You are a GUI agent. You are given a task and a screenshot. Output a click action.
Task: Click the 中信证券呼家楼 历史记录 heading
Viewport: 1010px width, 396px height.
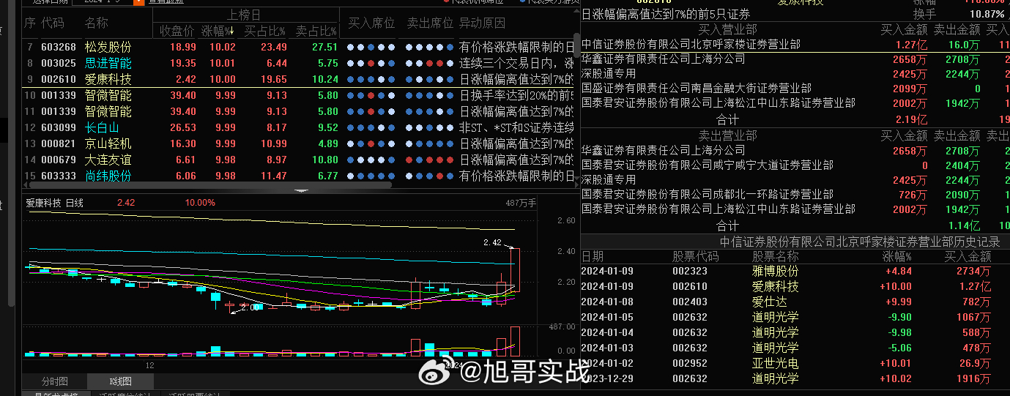coord(860,242)
